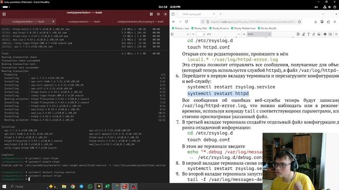
Task: Open Excel from the taskbar
Action: [107, 186]
